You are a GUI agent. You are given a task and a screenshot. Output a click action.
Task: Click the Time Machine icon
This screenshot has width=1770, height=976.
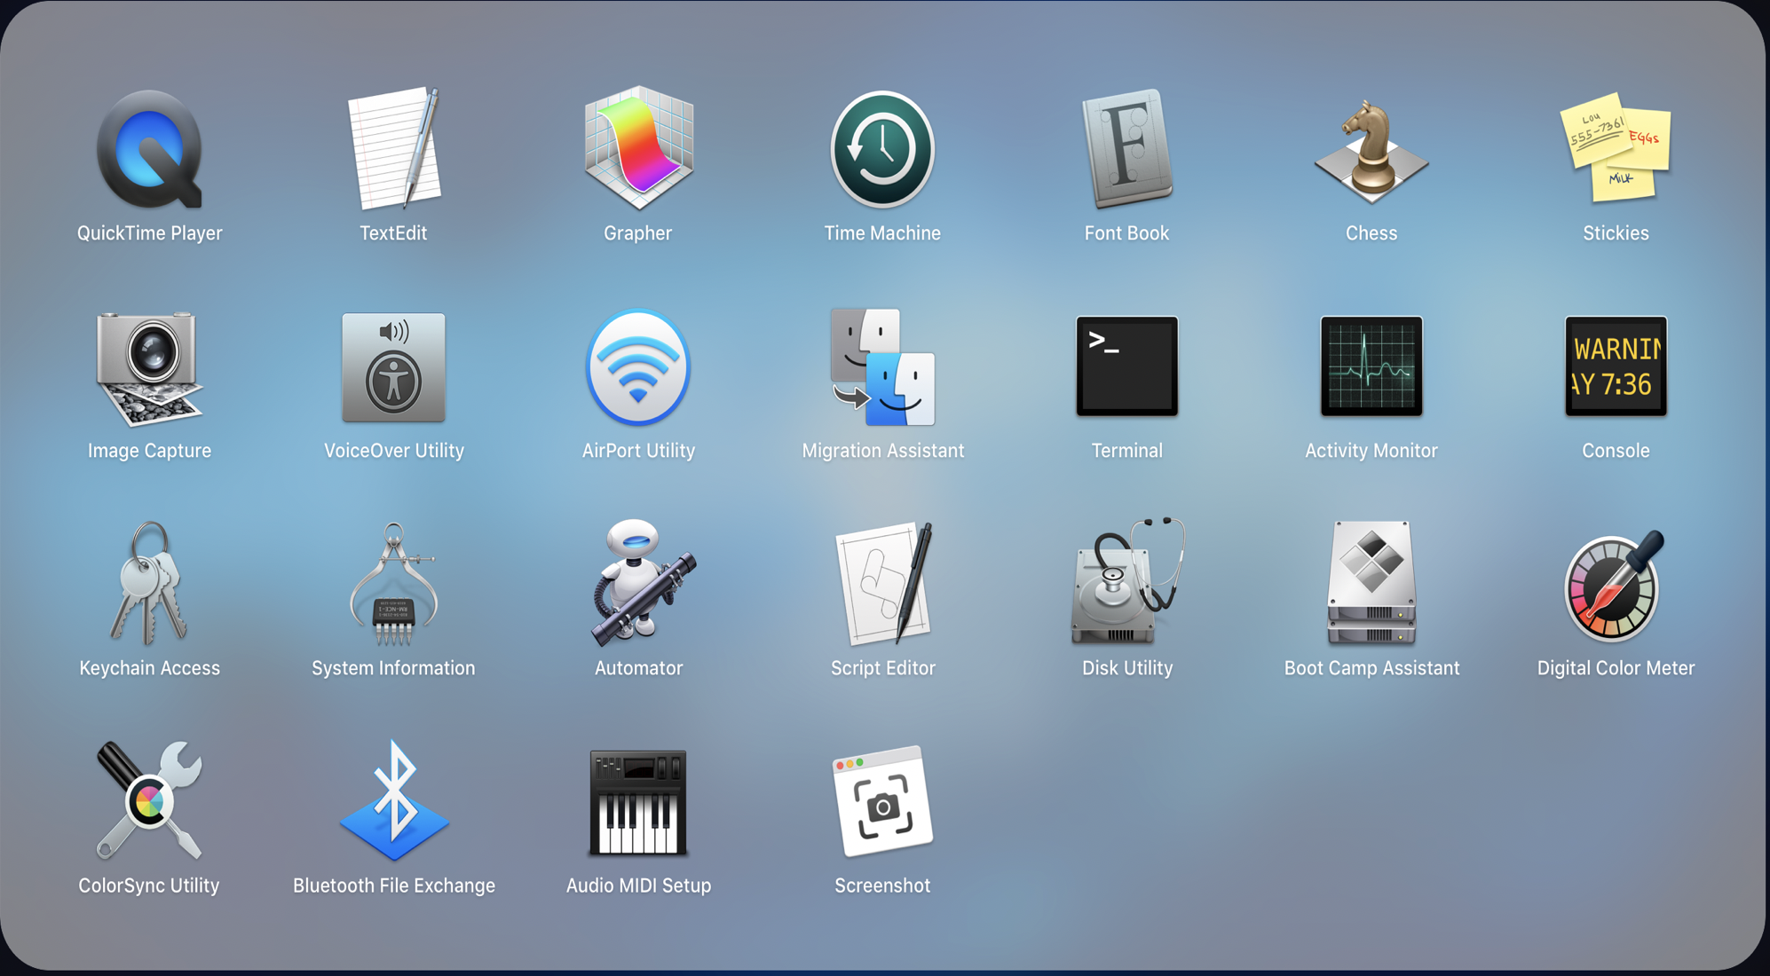[x=882, y=149]
